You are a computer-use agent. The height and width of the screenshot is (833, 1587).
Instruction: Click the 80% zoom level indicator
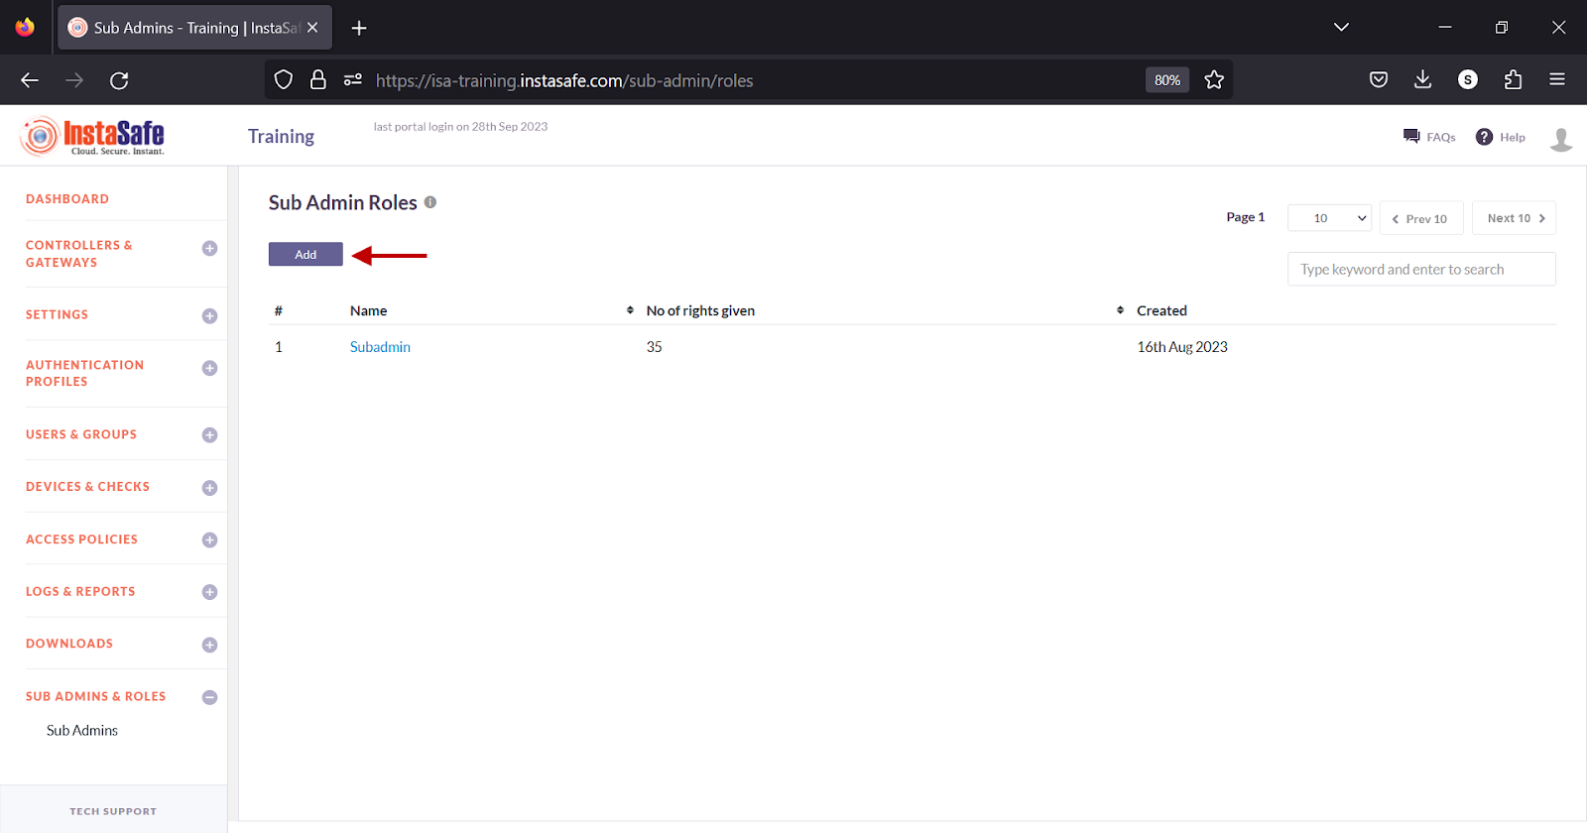(x=1167, y=80)
